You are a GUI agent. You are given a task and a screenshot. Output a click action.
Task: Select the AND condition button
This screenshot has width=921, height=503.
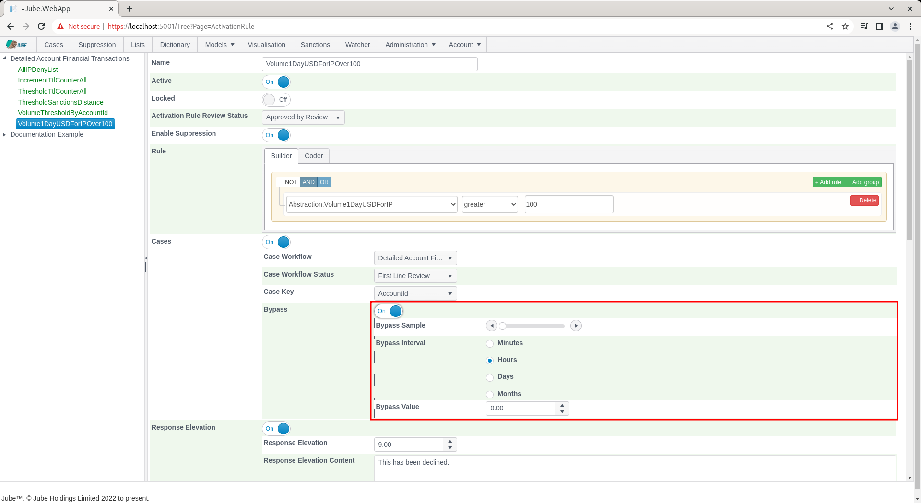[308, 182]
